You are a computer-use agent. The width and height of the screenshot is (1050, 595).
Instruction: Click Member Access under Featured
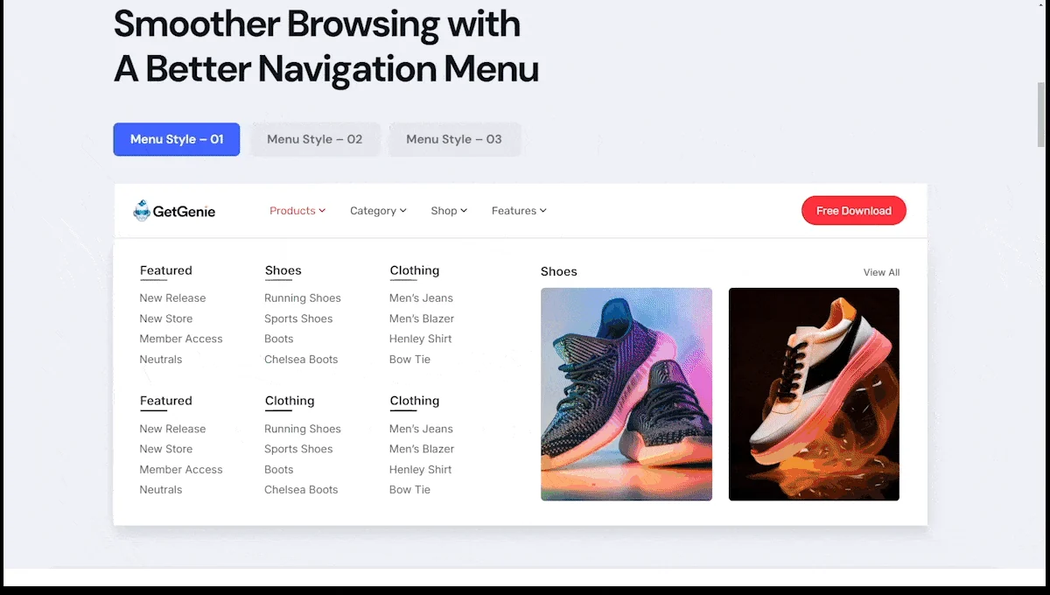(x=181, y=339)
